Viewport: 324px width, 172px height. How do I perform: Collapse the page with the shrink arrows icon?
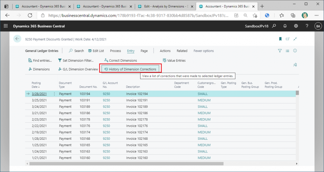click(x=295, y=39)
